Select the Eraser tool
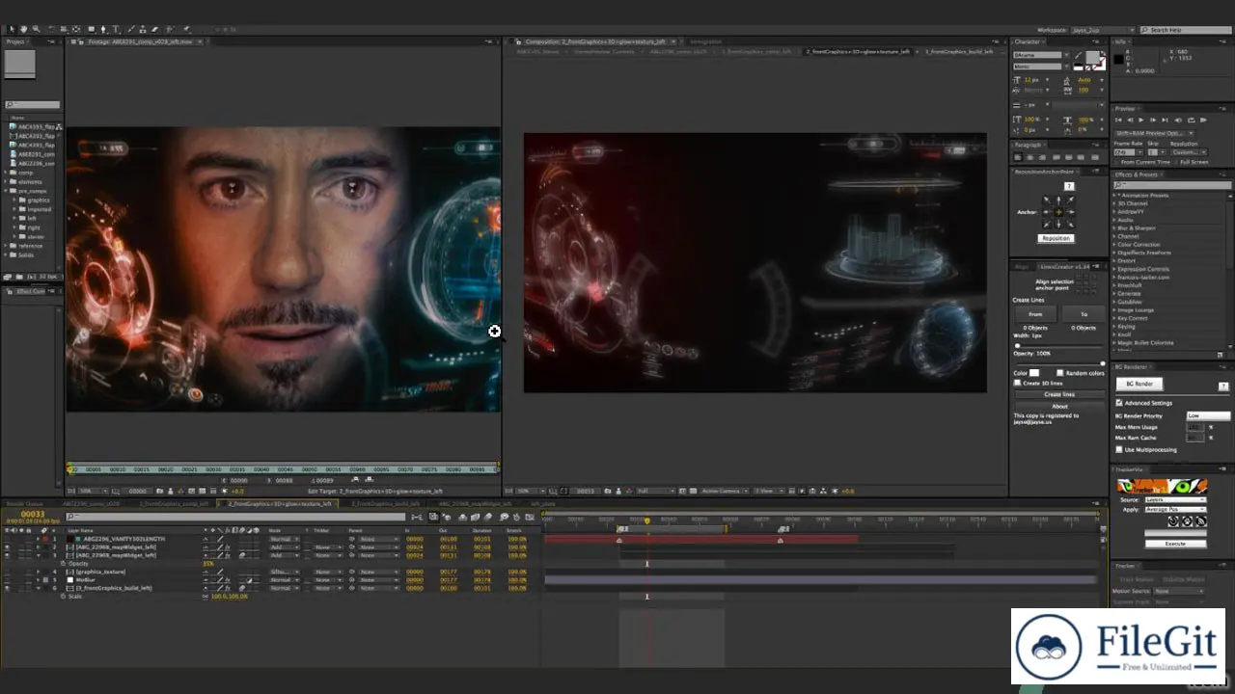 tap(154, 29)
